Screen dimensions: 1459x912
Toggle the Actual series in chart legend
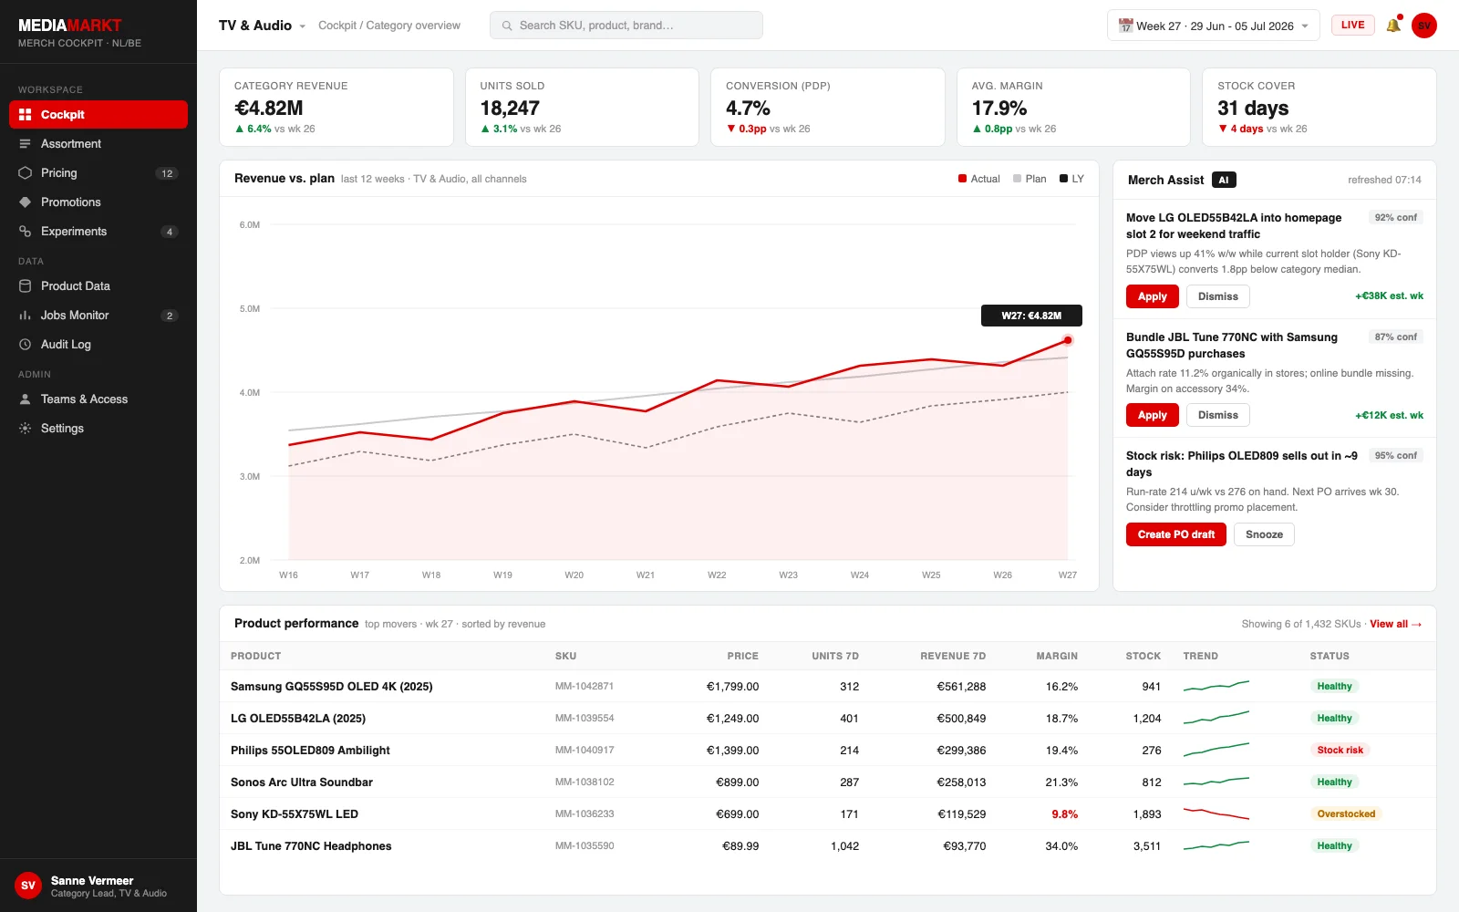[x=978, y=179]
